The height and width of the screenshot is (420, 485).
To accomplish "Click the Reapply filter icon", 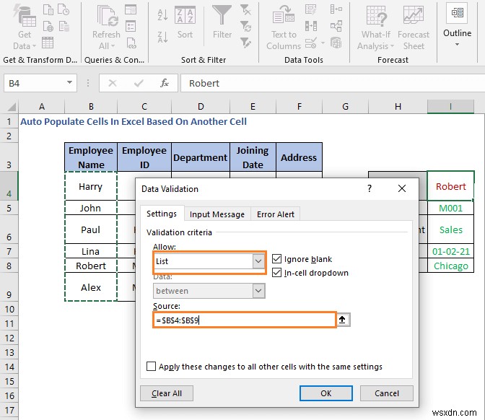I will pos(245,26).
